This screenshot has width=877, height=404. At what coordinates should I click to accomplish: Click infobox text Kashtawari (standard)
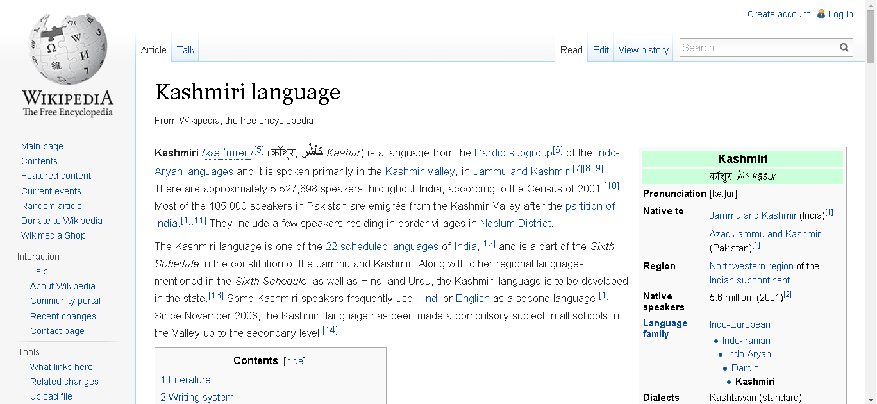(x=755, y=398)
